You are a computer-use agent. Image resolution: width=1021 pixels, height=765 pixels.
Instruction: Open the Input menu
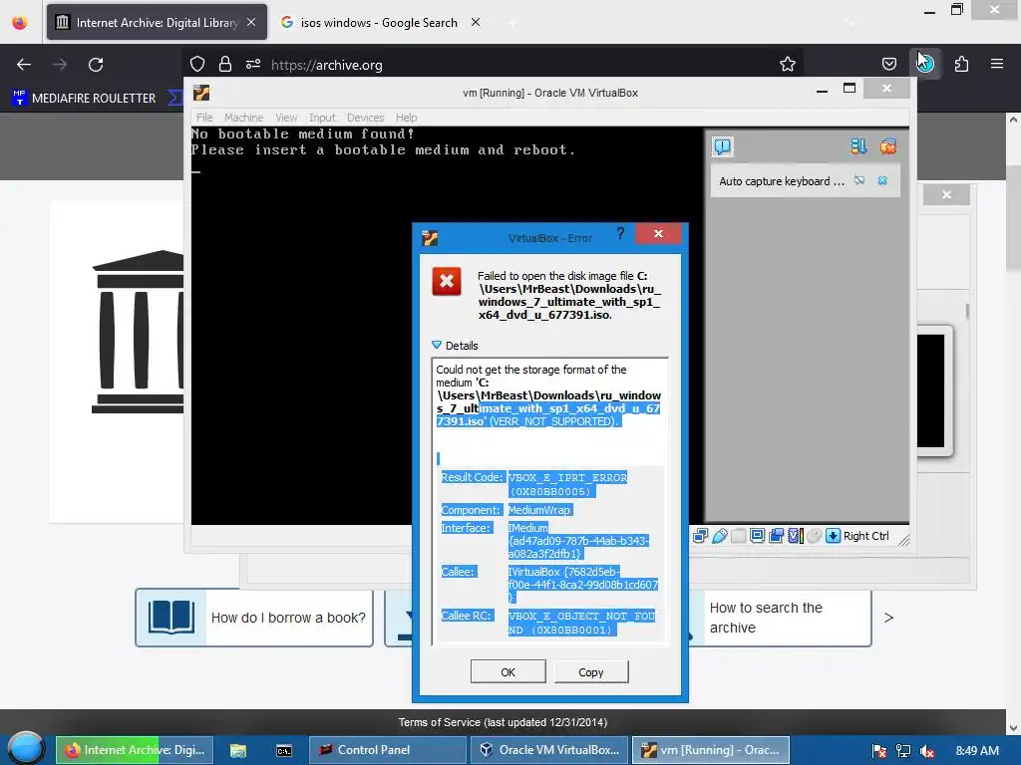pos(322,118)
